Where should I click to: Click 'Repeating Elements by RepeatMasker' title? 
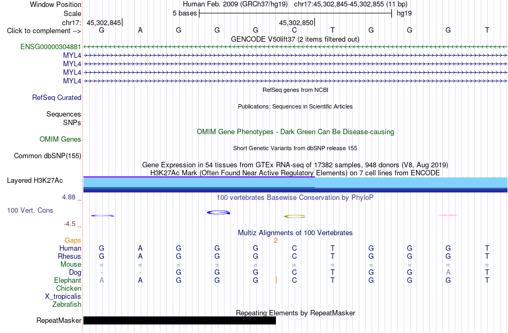tap(296, 313)
